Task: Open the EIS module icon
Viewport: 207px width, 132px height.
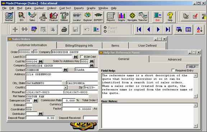Action: (x=22, y=17)
